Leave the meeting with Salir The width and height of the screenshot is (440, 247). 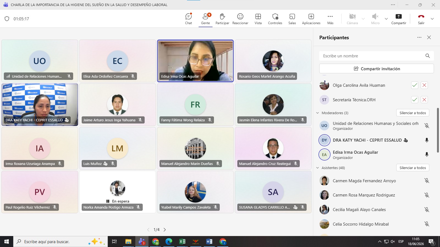tap(421, 19)
